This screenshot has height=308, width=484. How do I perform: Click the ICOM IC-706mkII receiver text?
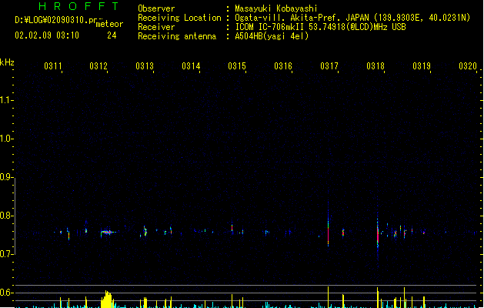click(320, 27)
